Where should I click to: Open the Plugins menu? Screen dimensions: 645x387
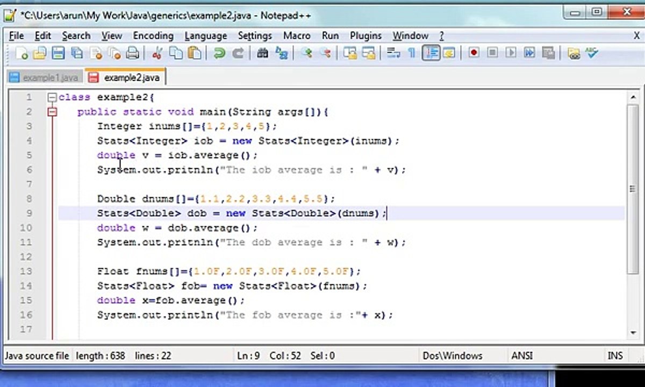(365, 35)
